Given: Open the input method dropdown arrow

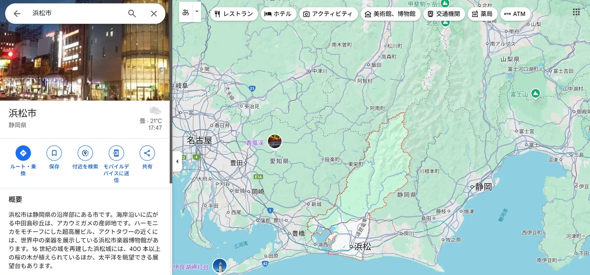Looking at the screenshot, I should pyautogui.click(x=197, y=12).
